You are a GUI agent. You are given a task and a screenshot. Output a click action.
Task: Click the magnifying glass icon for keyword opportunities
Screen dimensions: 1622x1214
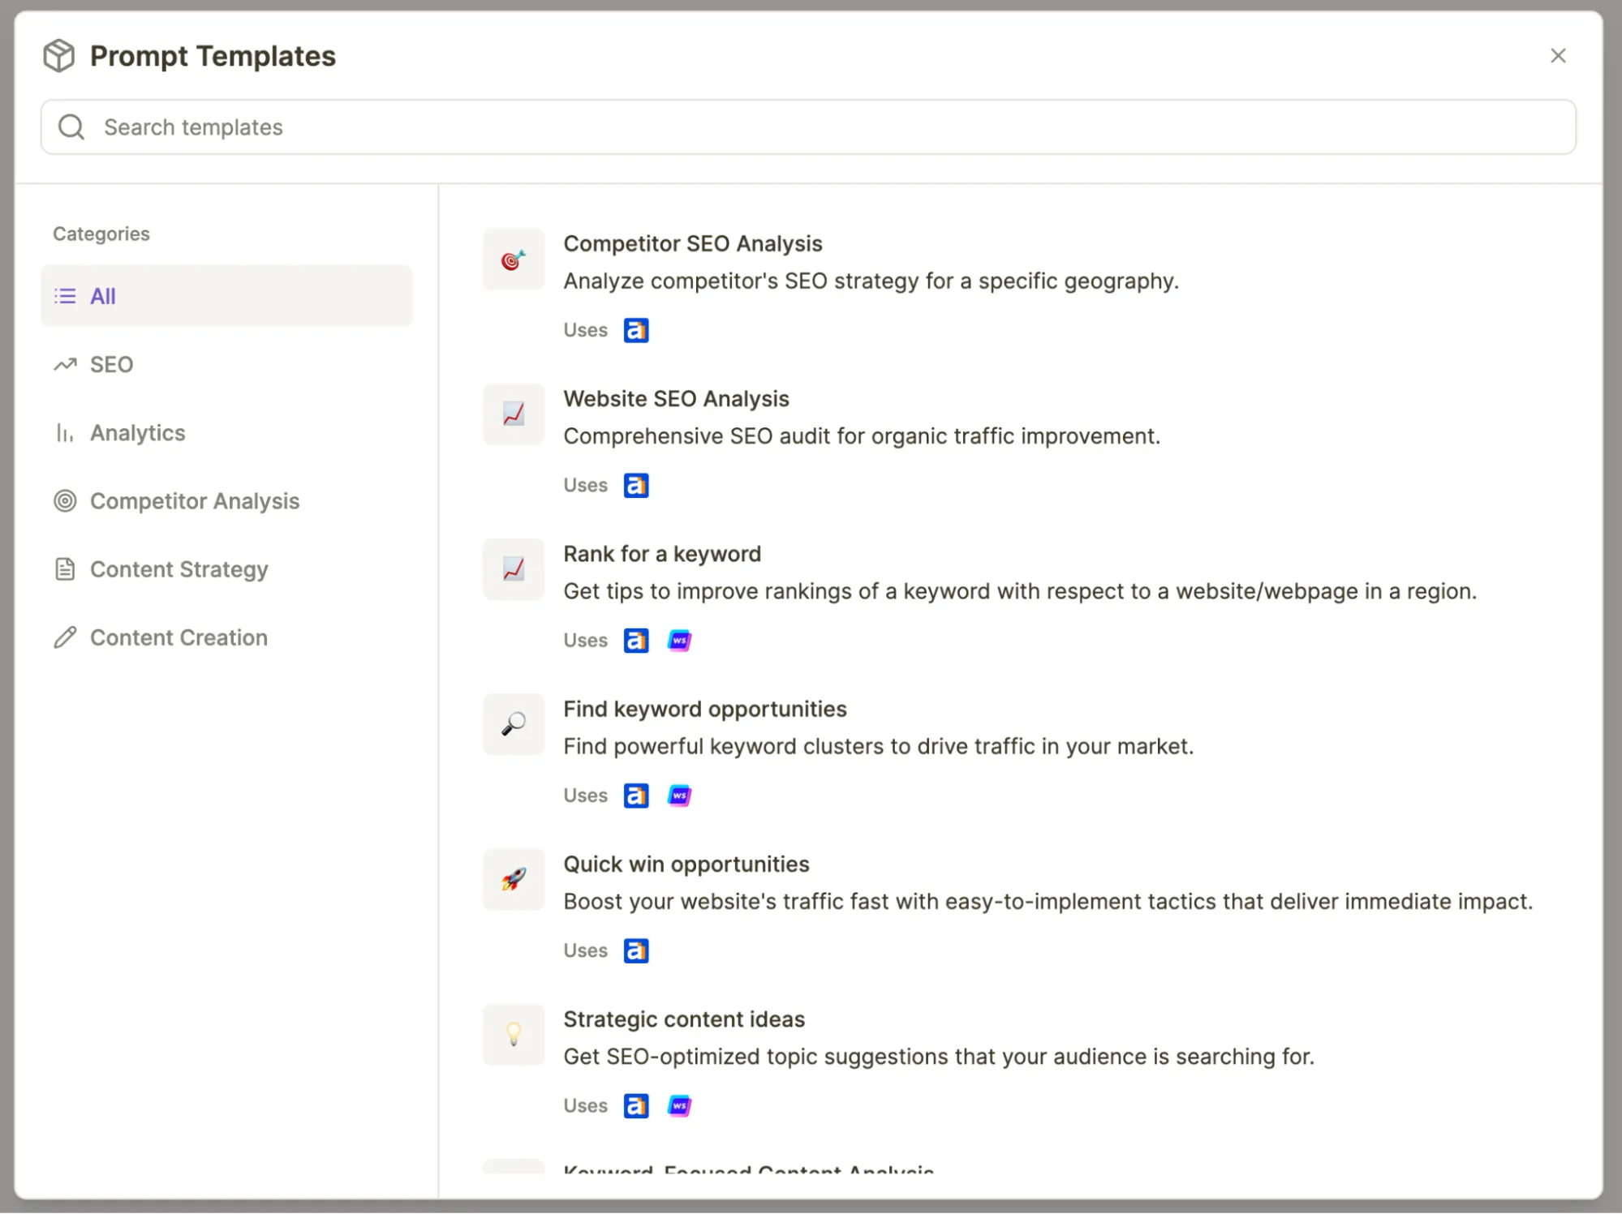click(x=513, y=724)
